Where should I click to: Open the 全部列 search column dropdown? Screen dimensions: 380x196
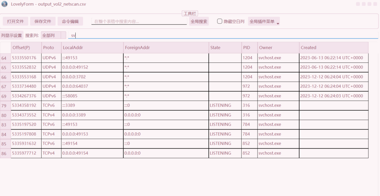[53, 36]
